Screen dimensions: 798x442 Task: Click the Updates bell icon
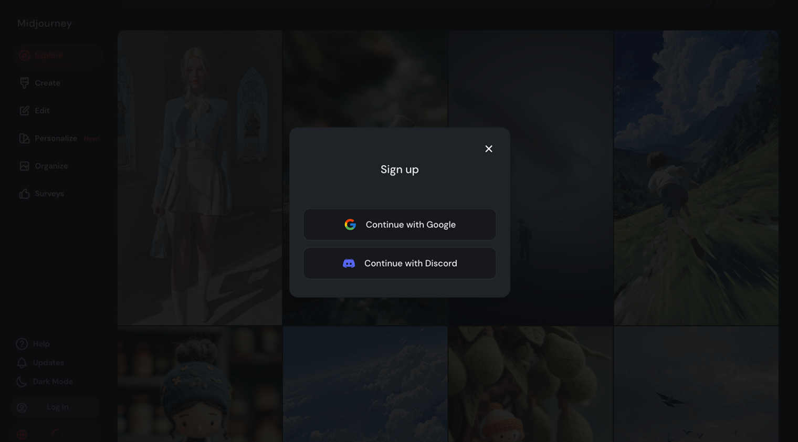pyautogui.click(x=22, y=363)
